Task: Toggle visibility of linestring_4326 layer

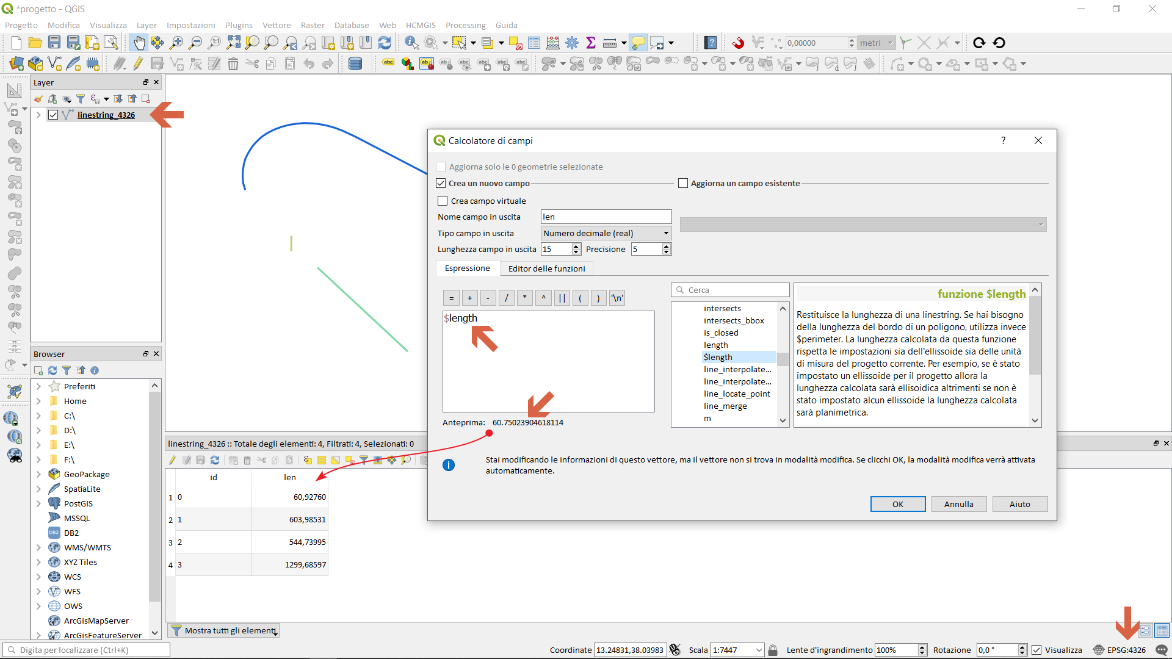Action: (x=54, y=115)
